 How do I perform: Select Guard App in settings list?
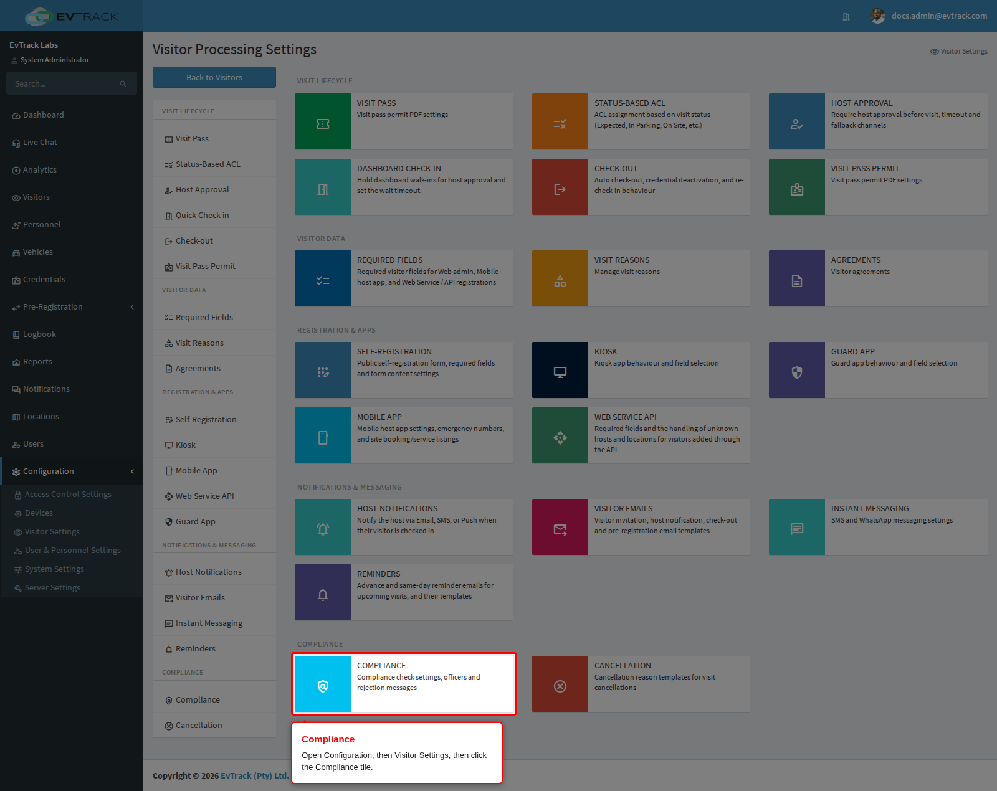pos(214,522)
